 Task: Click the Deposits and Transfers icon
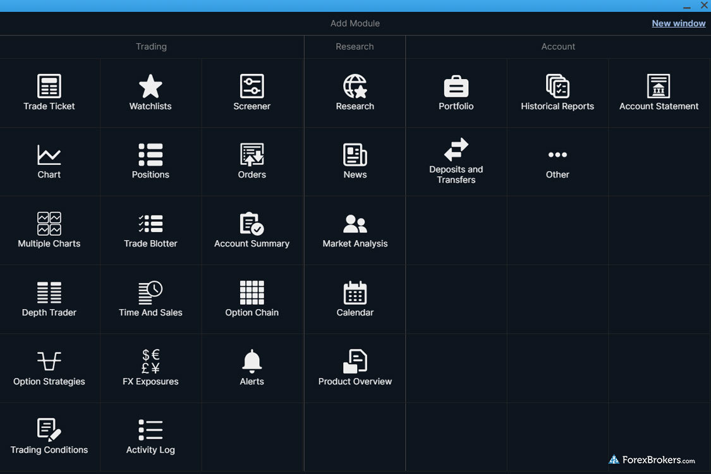(456, 149)
